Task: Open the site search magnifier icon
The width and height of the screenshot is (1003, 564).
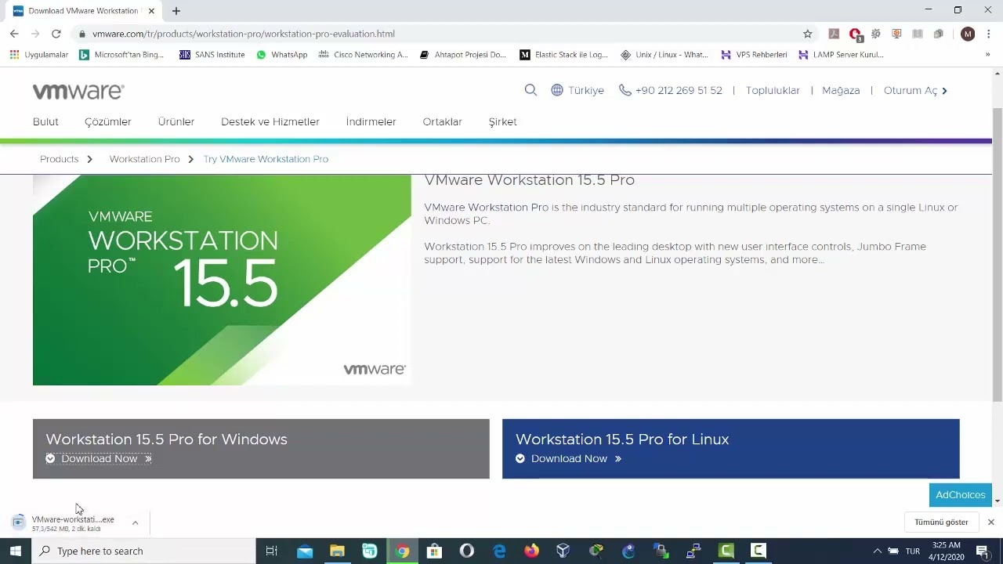Action: [x=530, y=90]
